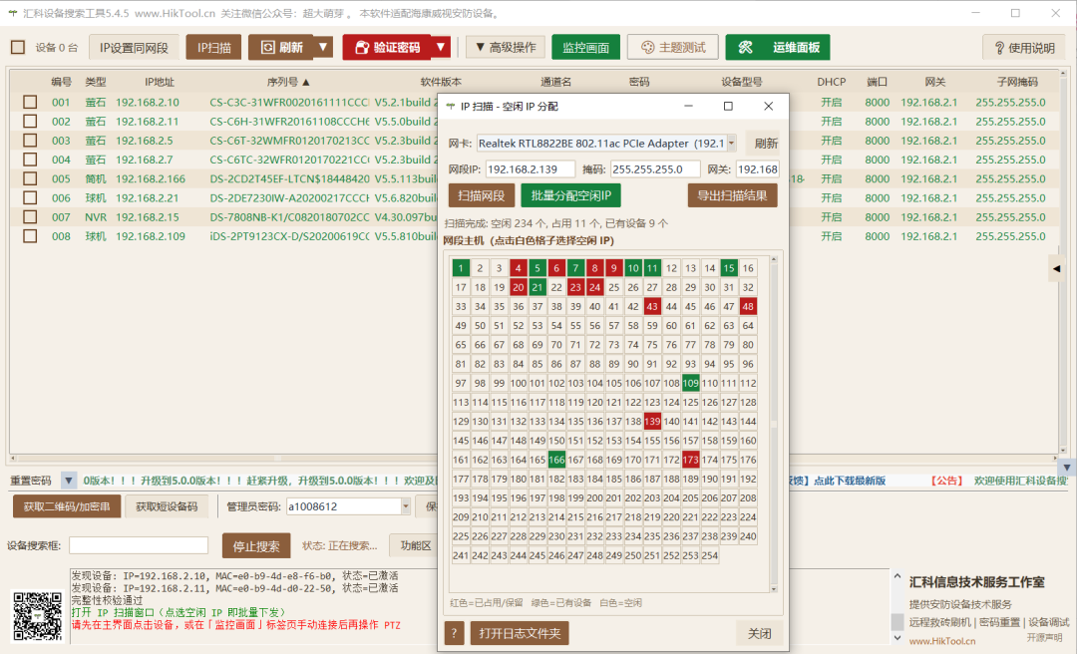Click the 网段IP input field
Viewport: 1077px width, 654px height.
(x=531, y=169)
